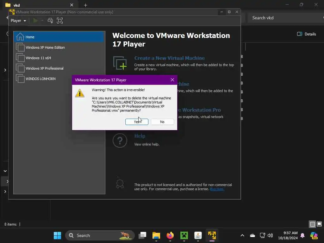Cancel deletion with the No button
The height and width of the screenshot is (243, 324).
tap(162, 122)
